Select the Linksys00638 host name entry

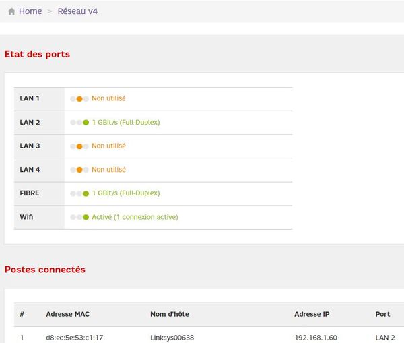click(x=173, y=336)
